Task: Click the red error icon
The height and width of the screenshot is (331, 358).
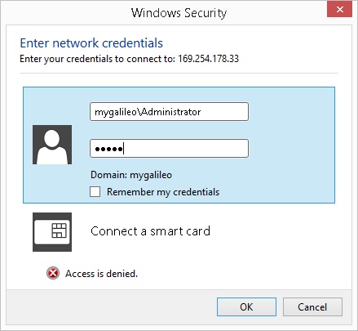Action: pyautogui.click(x=53, y=273)
